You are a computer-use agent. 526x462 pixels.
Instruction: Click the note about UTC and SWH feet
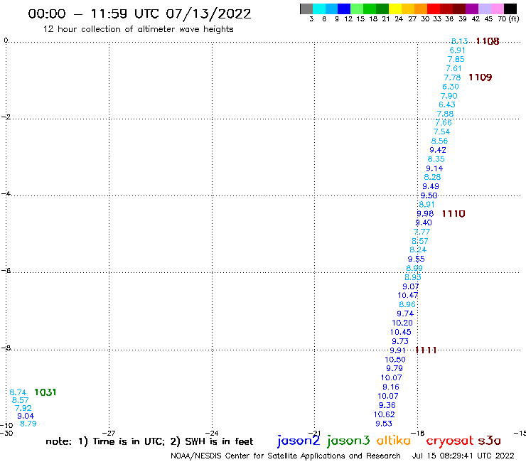[x=149, y=441]
